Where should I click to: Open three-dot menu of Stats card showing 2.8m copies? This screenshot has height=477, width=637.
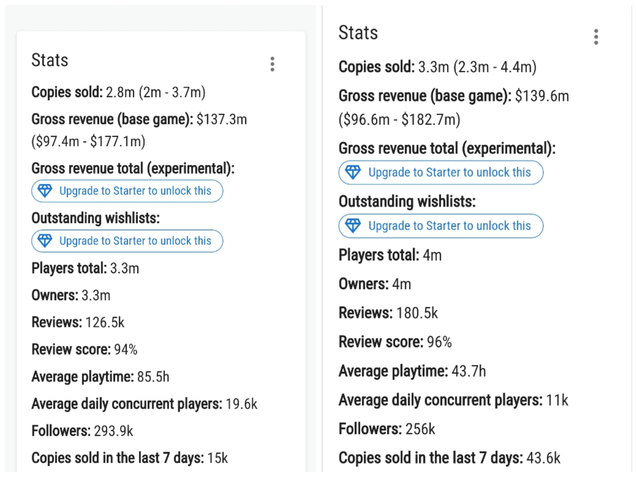(272, 64)
